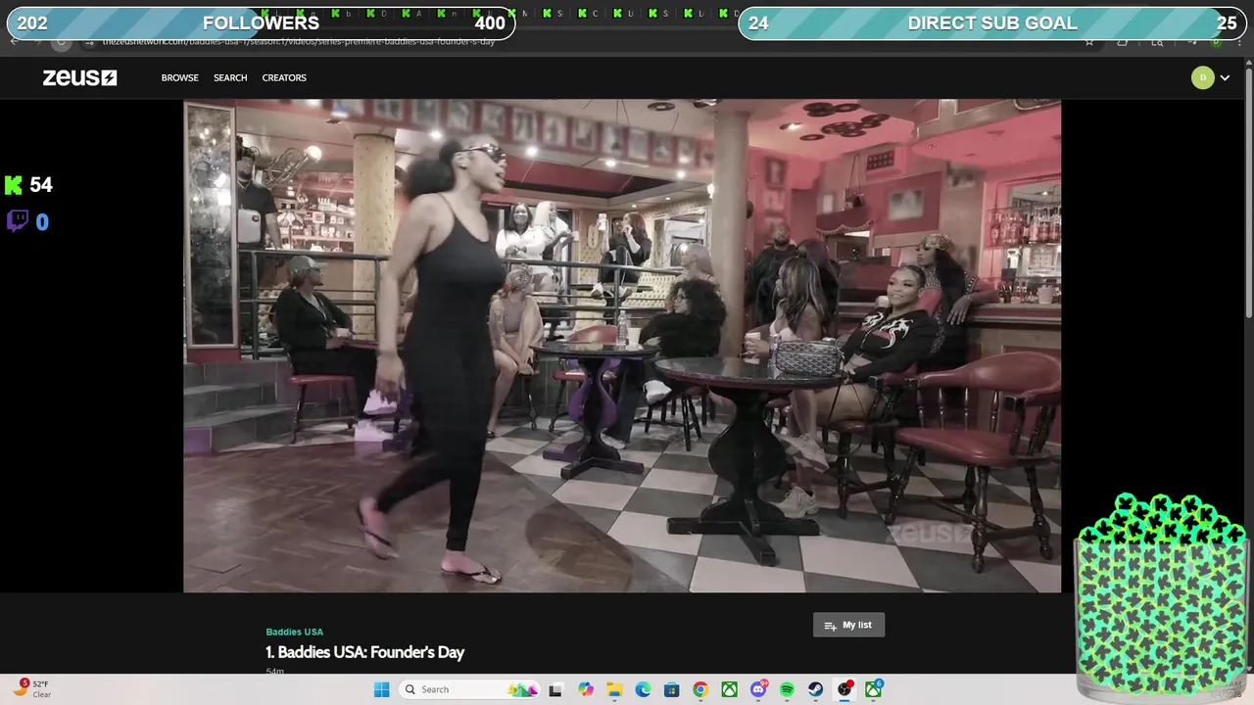The image size is (1254, 705).
Task: Click the Twitch viewer count icon
Action: (x=18, y=221)
